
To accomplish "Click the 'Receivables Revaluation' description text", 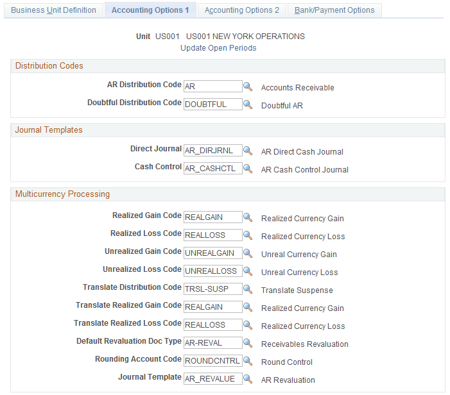I will [305, 344].
